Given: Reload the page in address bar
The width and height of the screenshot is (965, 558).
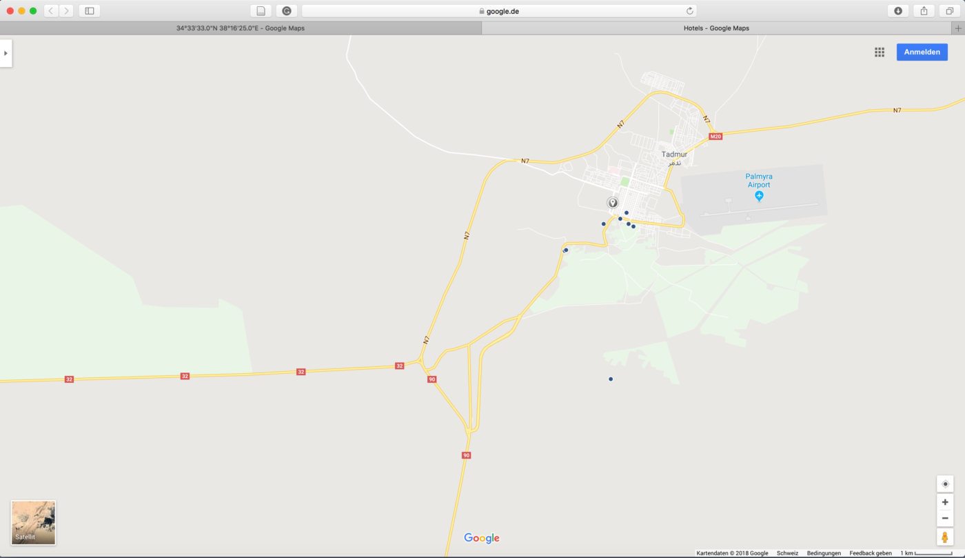Looking at the screenshot, I should point(689,11).
